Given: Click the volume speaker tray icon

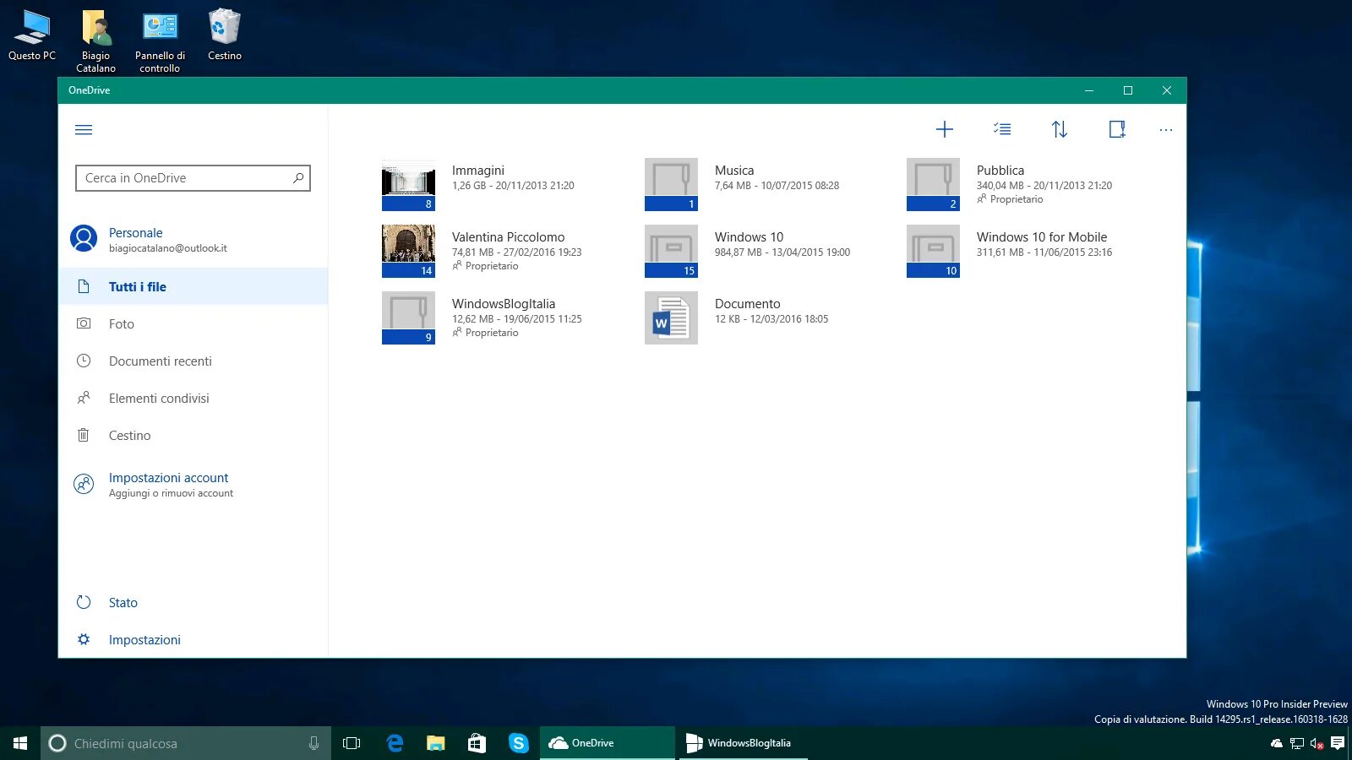Looking at the screenshot, I should pos(1317,743).
